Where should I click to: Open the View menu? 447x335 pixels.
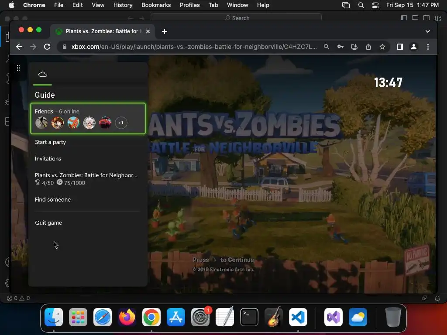98,5
